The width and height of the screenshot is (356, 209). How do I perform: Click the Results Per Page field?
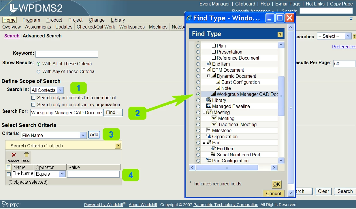pyautogui.click(x=344, y=64)
